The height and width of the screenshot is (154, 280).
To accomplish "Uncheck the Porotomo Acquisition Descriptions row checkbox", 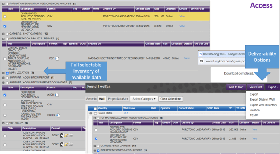I will pyautogui.click(x=5, y=95).
